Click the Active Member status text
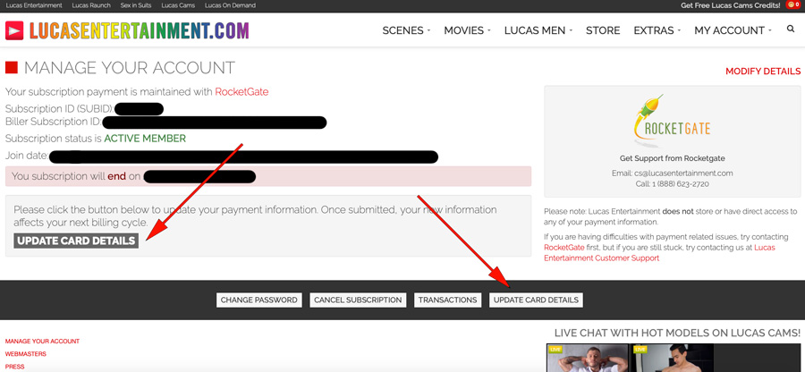The width and height of the screenshot is (805, 372). click(x=145, y=139)
